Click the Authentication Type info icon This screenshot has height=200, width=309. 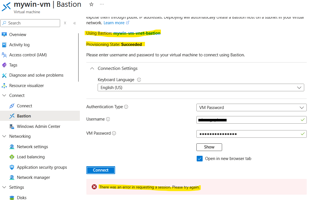[126, 107]
